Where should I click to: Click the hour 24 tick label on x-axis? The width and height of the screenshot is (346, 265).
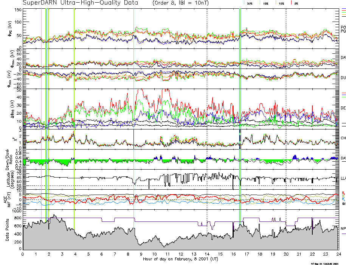click(x=338, y=254)
